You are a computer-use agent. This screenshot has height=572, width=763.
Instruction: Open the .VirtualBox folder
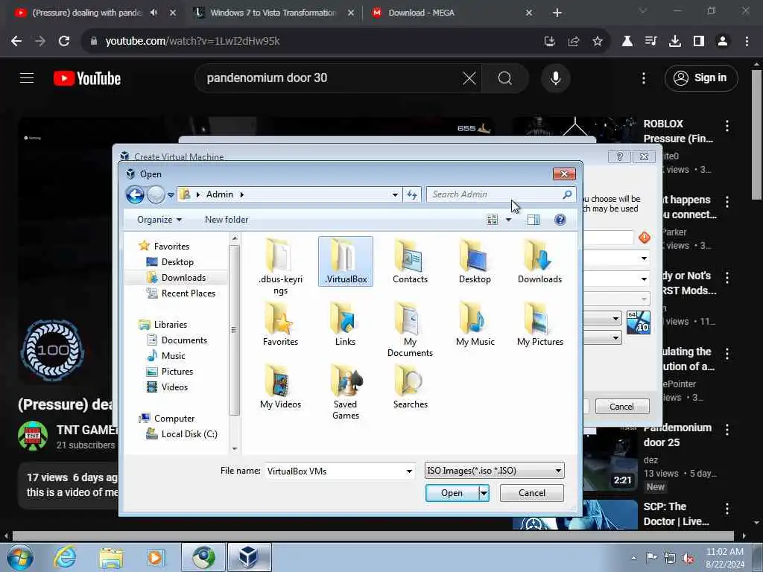coord(346,261)
